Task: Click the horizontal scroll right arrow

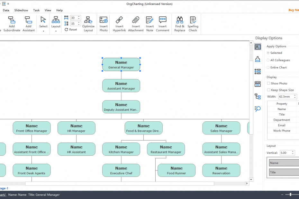Action: pyautogui.click(x=247, y=183)
